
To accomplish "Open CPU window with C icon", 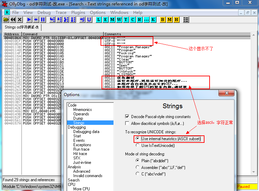I will tap(133, 20).
